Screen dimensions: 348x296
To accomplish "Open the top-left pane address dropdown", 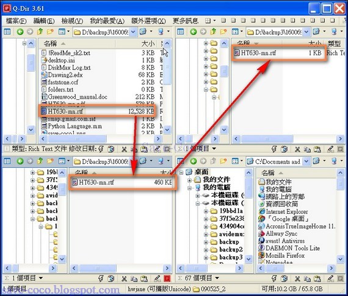I will pyautogui.click(x=133, y=32).
